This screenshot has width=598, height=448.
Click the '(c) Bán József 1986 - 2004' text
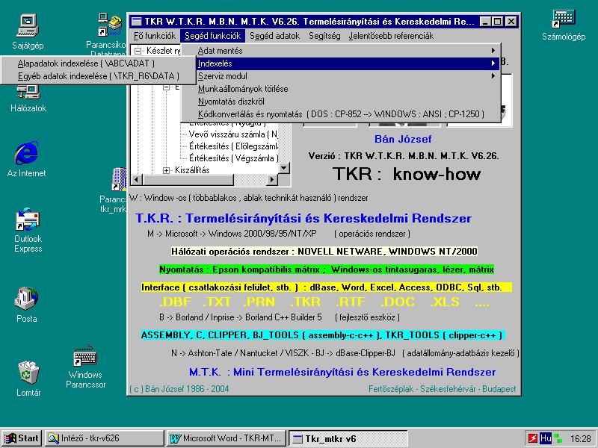tap(179, 389)
